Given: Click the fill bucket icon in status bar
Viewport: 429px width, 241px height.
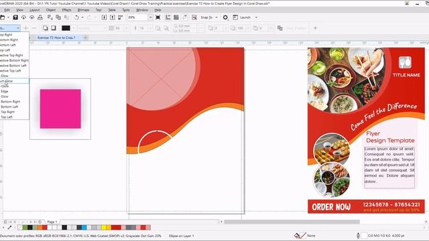Looking at the screenshot, I should click(297, 236).
